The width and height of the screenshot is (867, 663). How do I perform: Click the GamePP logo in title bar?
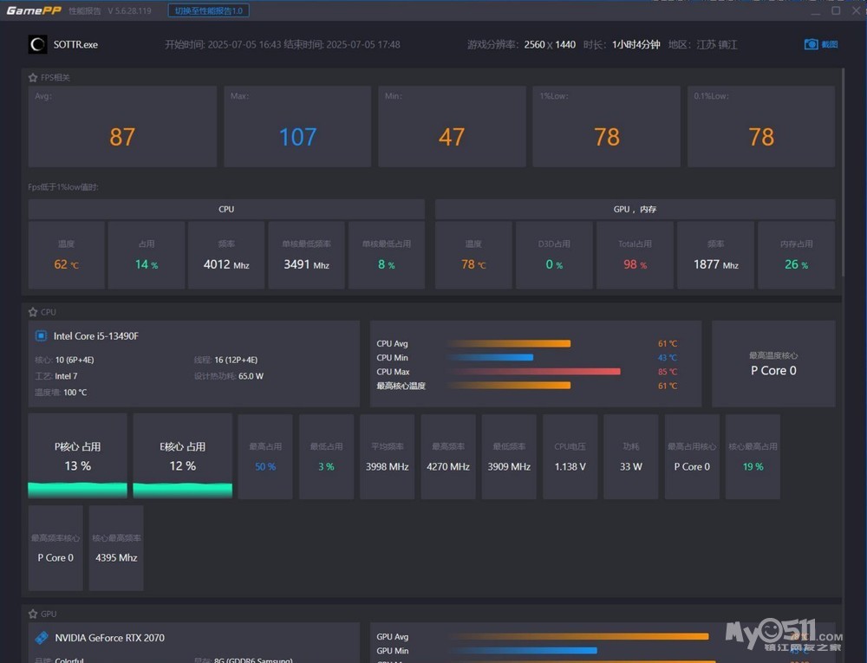click(x=34, y=11)
